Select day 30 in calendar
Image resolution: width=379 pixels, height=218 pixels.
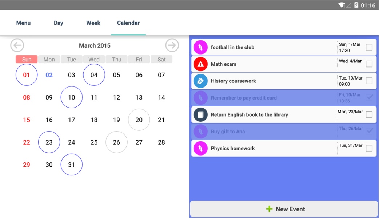click(x=49, y=165)
